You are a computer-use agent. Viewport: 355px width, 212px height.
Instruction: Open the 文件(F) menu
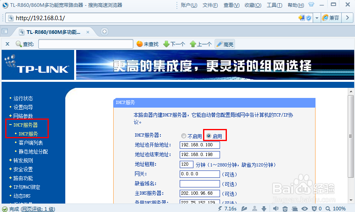pyautogui.click(x=210, y=5)
